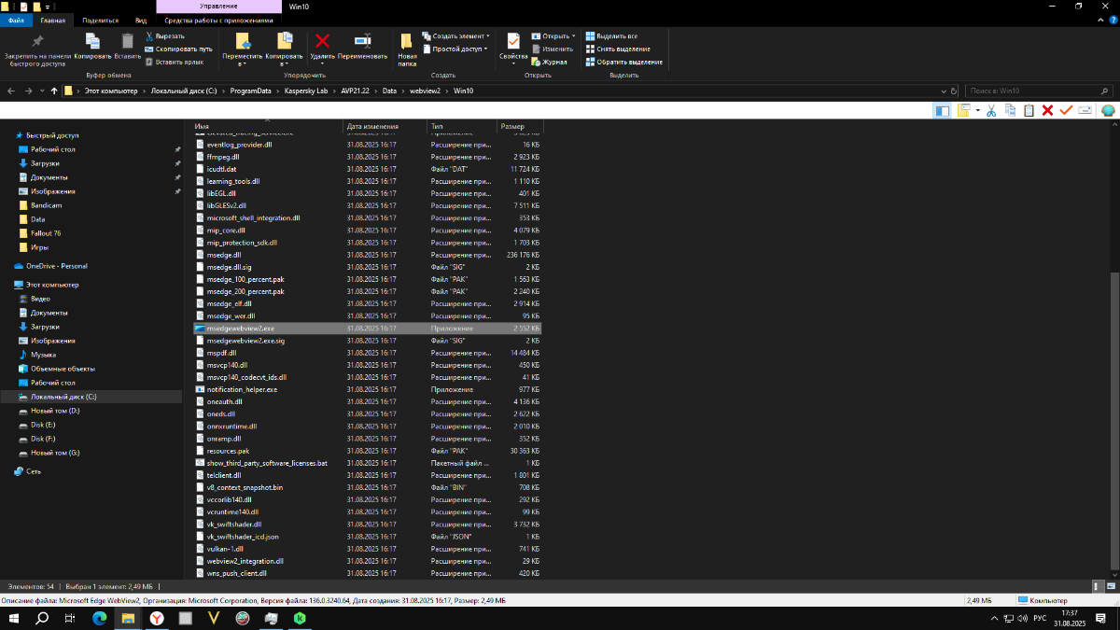Open the Создать элемент dropdown
The width and height of the screenshot is (1120, 630).
455,35
